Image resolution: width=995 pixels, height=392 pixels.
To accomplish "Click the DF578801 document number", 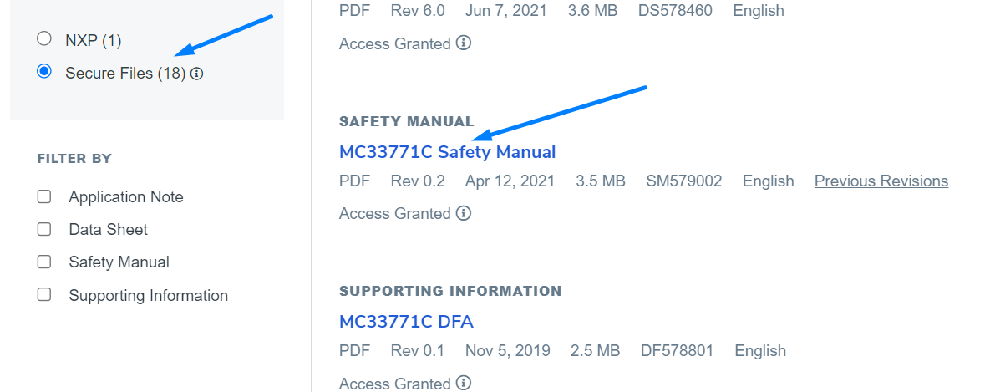I will click(x=677, y=350).
